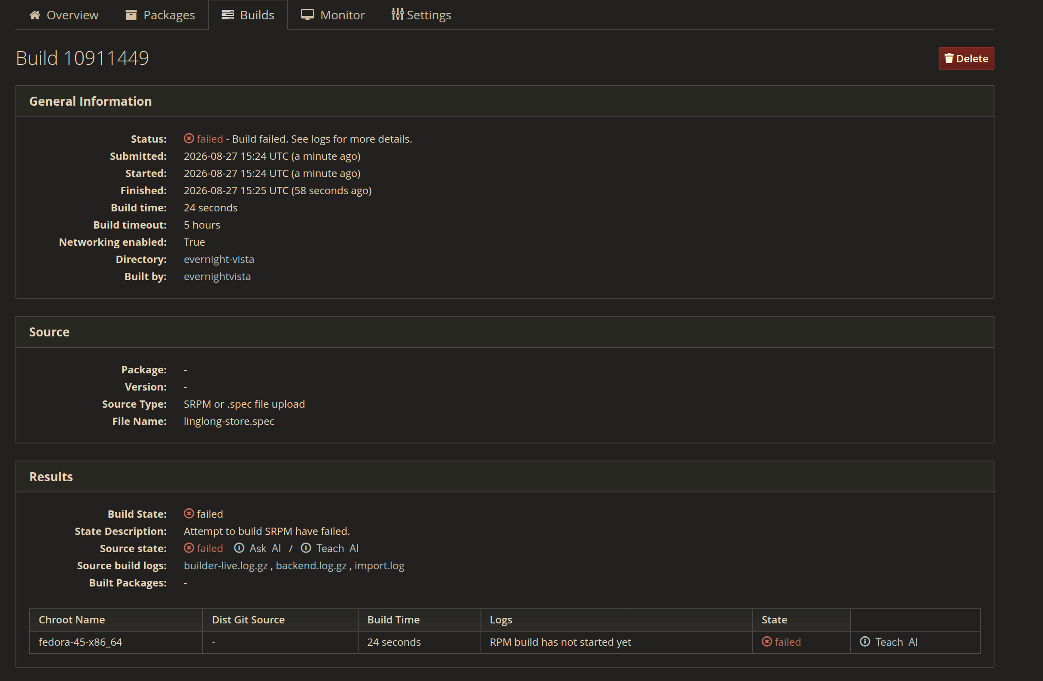Click the '5 hours' build timeout value
This screenshot has height=681, width=1043.
202,225
